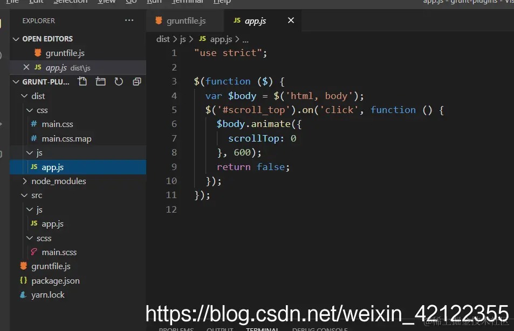This screenshot has width=514, height=331.
Task: Open package.json file
Action: tap(78, 280)
